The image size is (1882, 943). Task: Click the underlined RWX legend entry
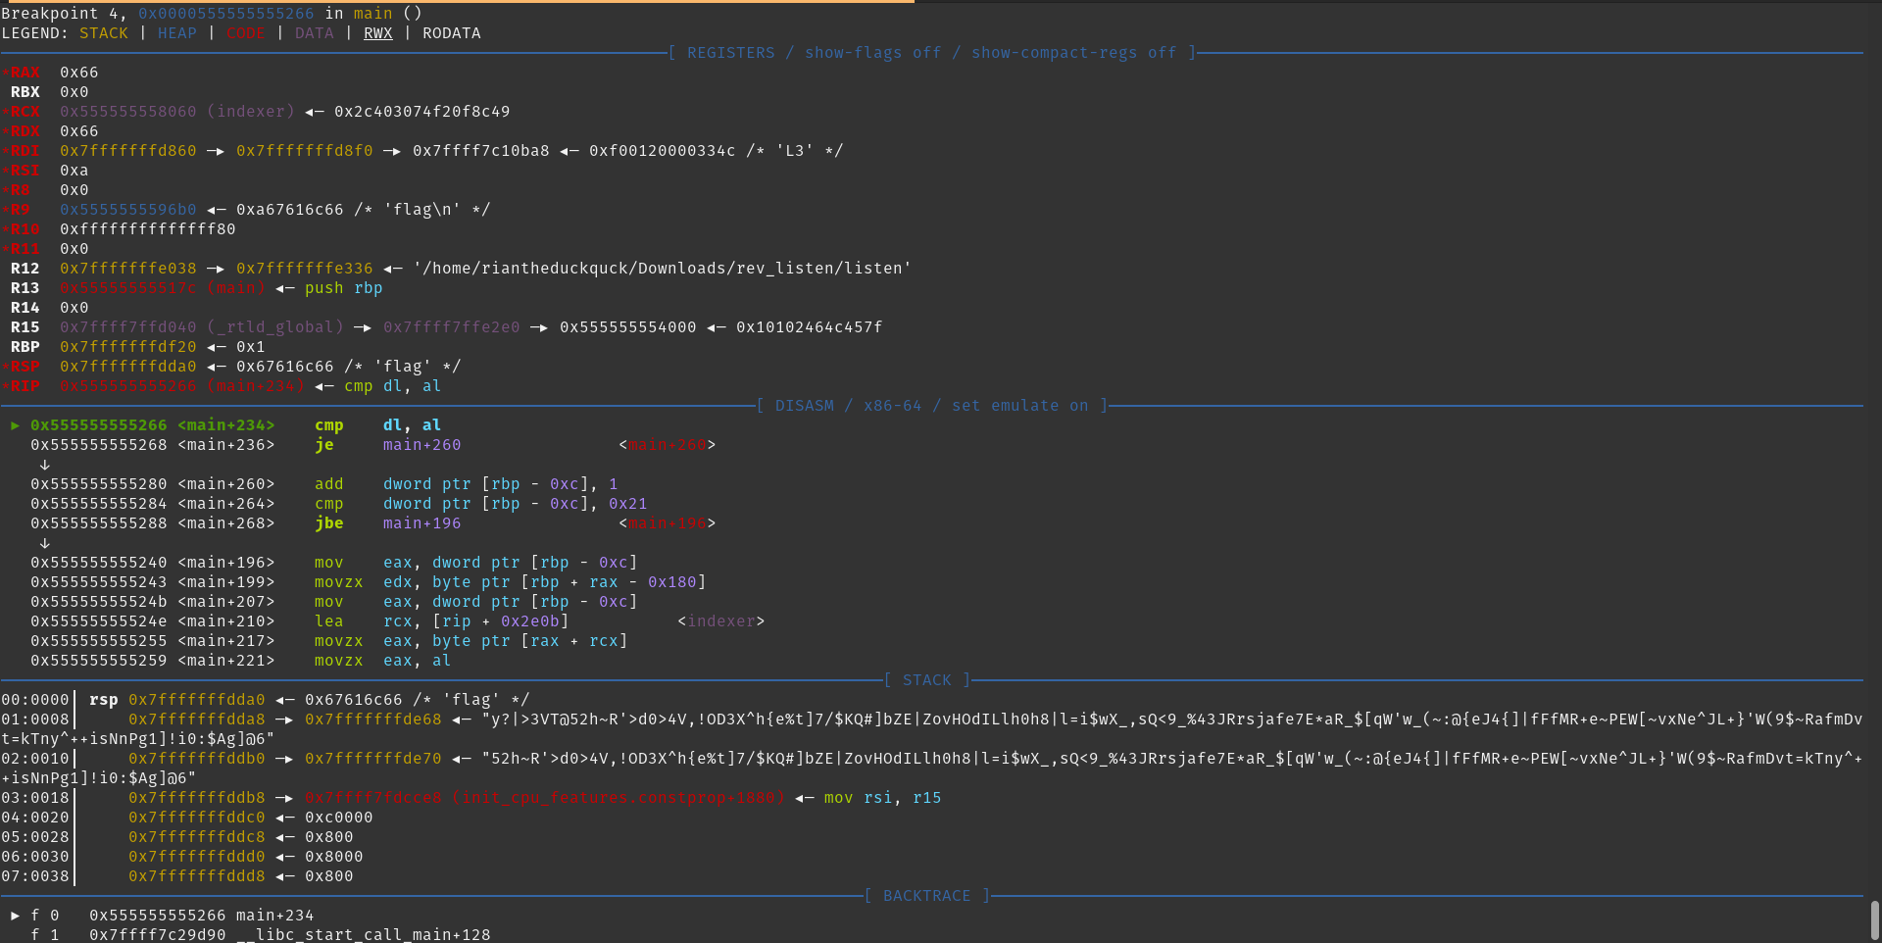click(x=377, y=33)
